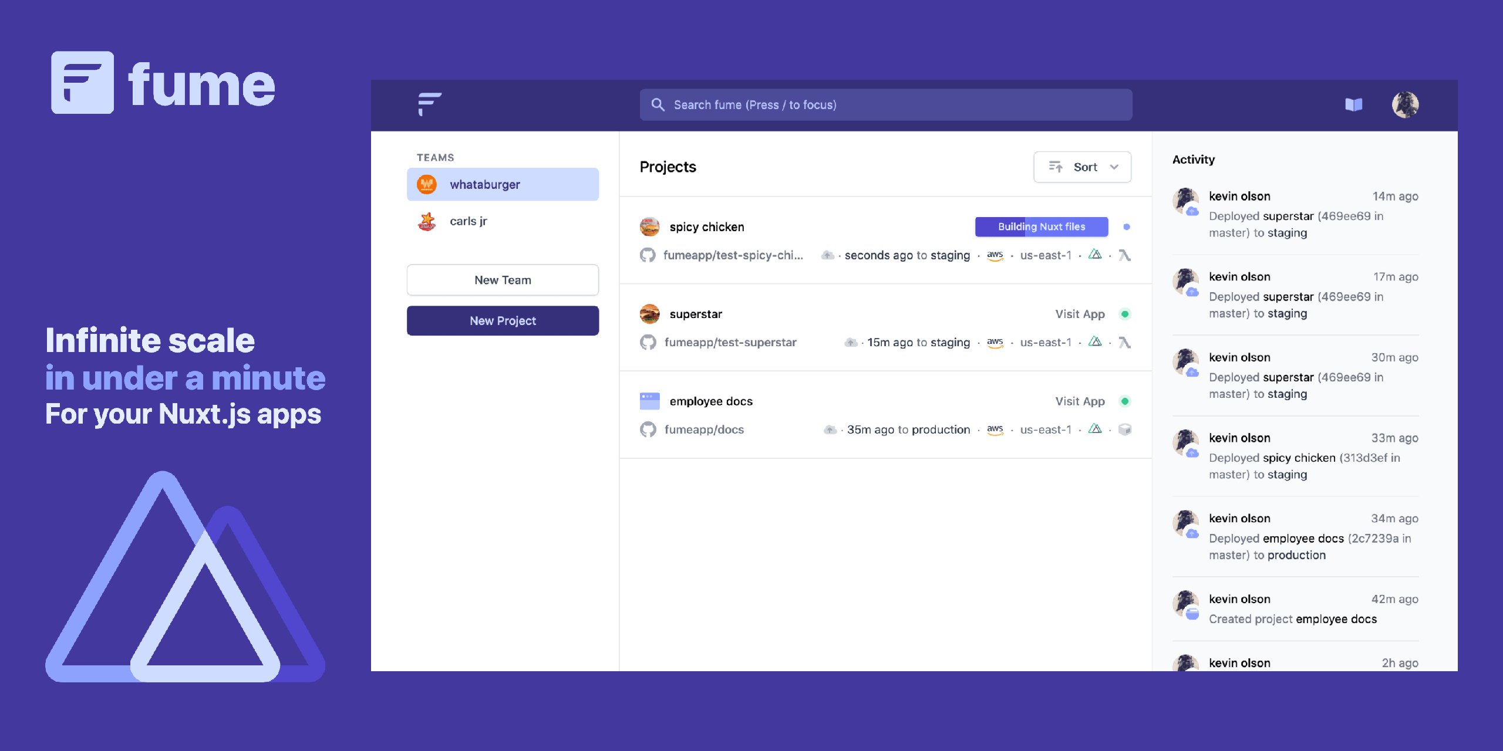
Task: Focus the Search fume input field
Action: 886,105
